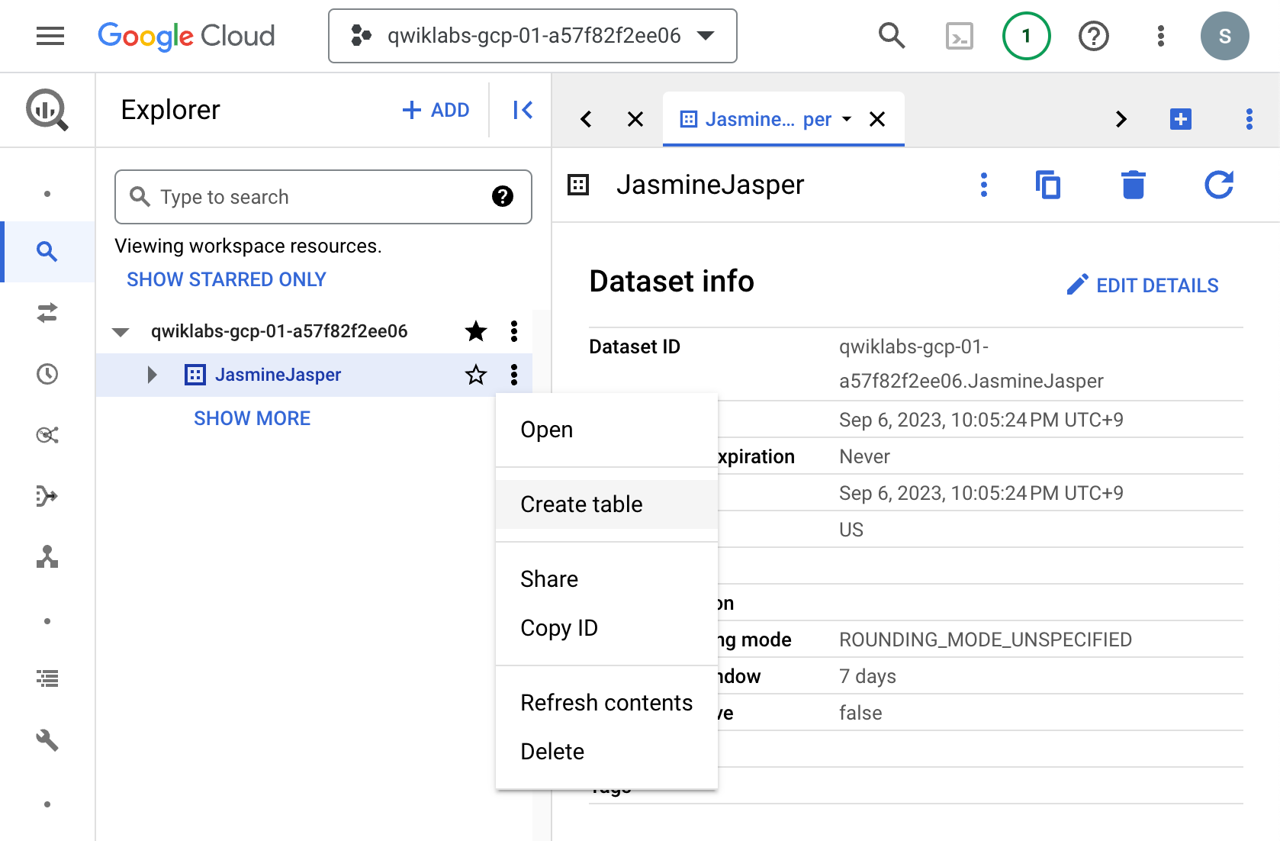Open the sidebar list lines icon
The height and width of the screenshot is (841, 1280).
click(47, 678)
